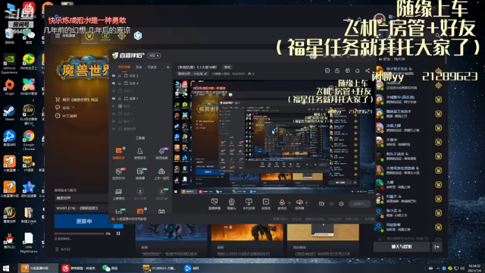The image size is (485, 273).
Task: Add the 多媒体 media source
Action: [266, 204]
